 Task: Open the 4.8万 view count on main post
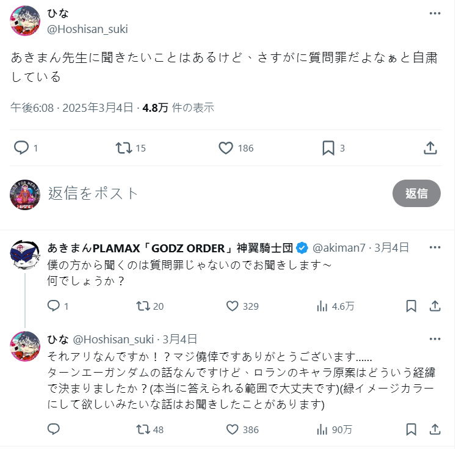tap(156, 108)
